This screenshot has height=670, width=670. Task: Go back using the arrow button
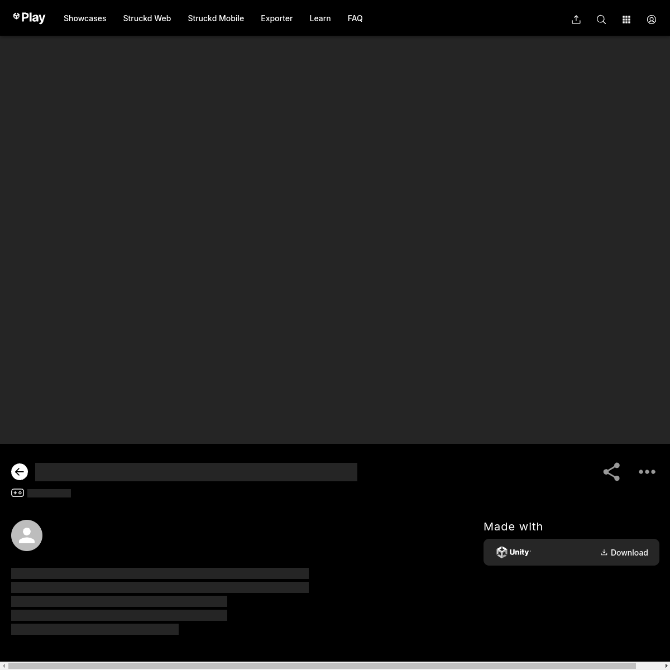[20, 472]
